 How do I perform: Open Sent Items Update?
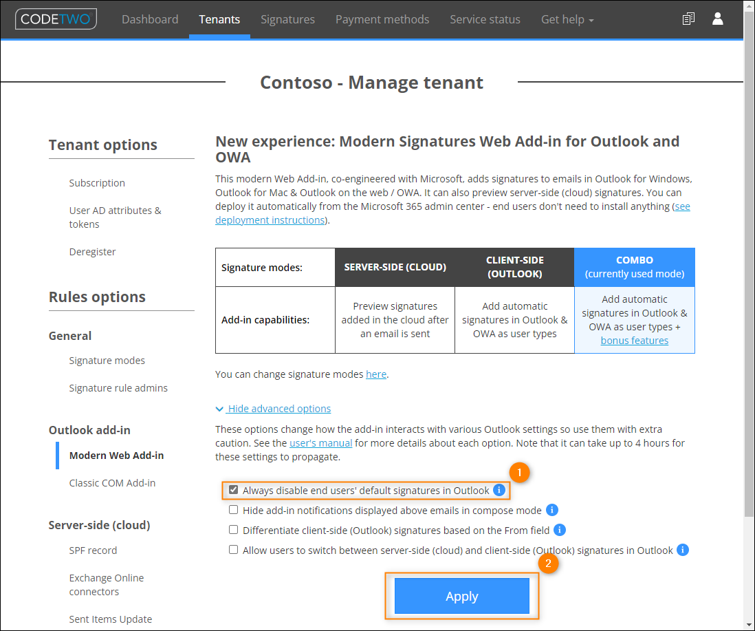(x=110, y=619)
